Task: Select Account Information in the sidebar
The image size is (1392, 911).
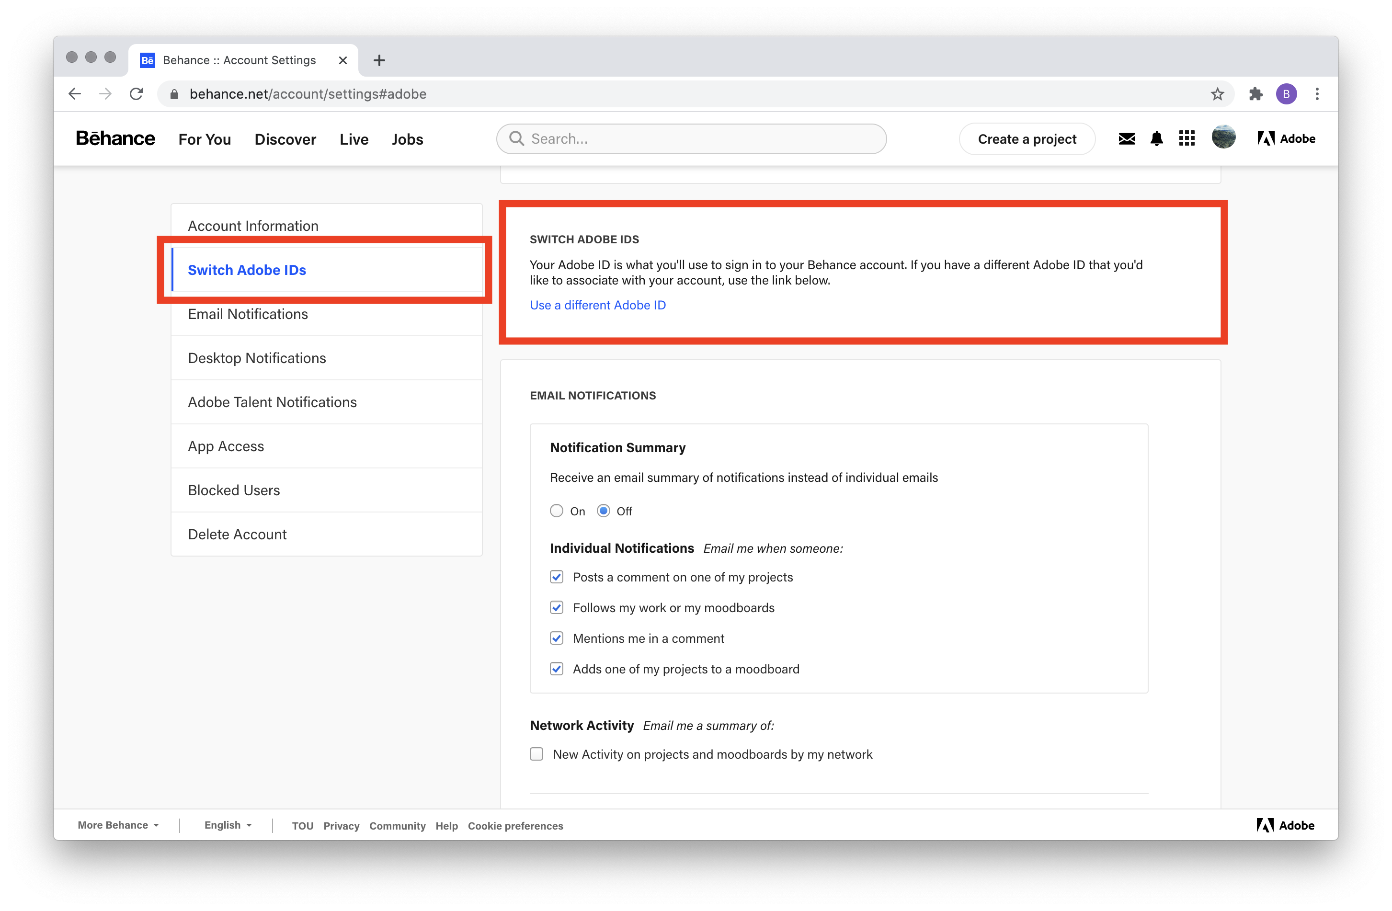Action: (x=326, y=226)
